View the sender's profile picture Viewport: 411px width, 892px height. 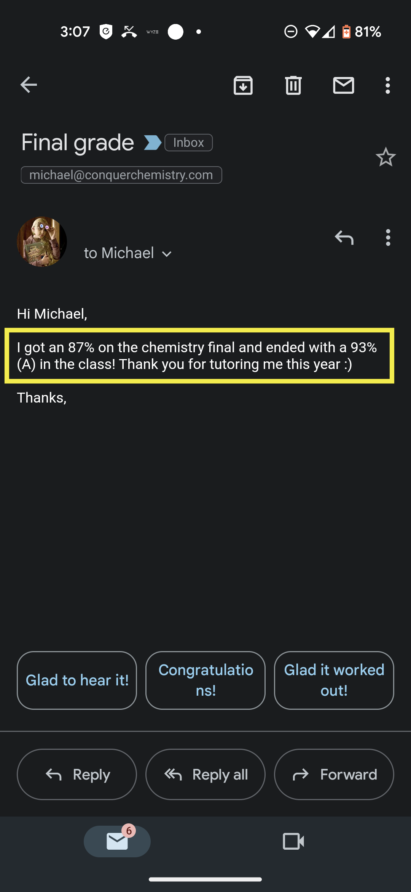(x=42, y=242)
